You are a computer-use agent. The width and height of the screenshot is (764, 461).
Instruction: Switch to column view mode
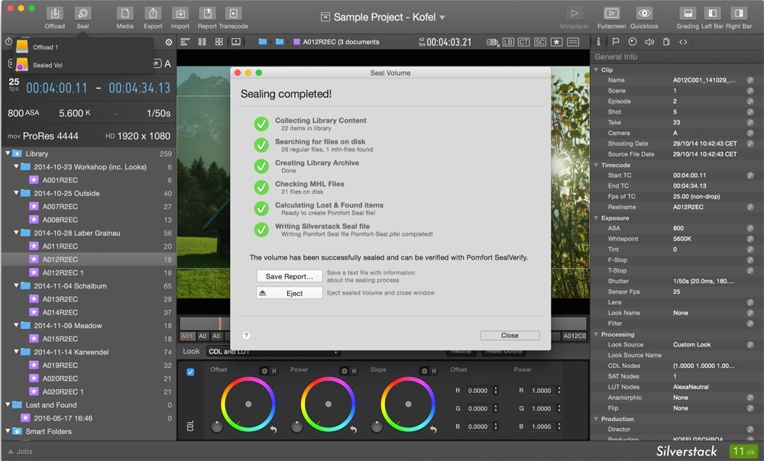coord(202,42)
